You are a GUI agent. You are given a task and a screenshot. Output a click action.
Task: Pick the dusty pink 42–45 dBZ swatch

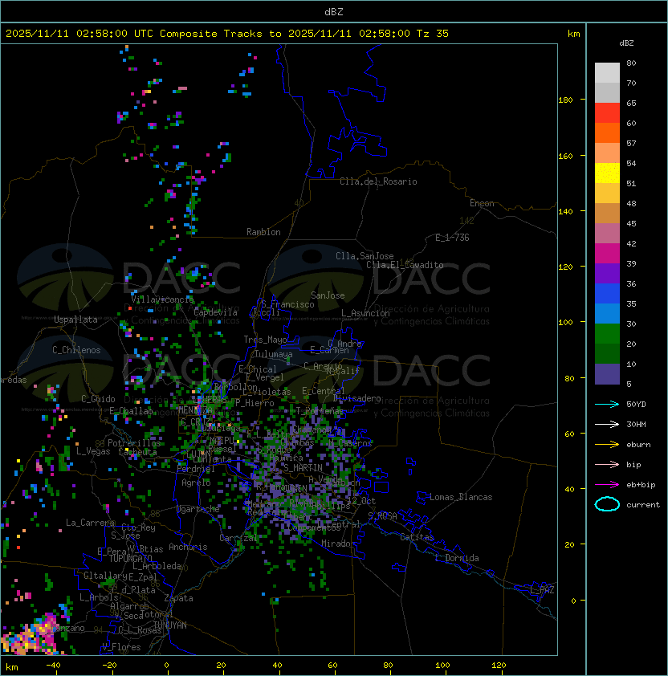pos(607,234)
